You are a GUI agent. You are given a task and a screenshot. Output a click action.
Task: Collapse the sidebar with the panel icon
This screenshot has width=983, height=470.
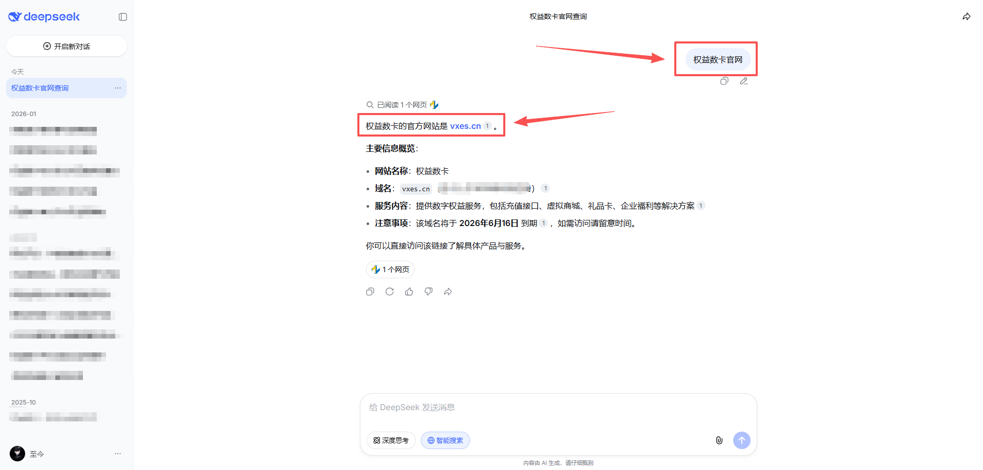[122, 16]
